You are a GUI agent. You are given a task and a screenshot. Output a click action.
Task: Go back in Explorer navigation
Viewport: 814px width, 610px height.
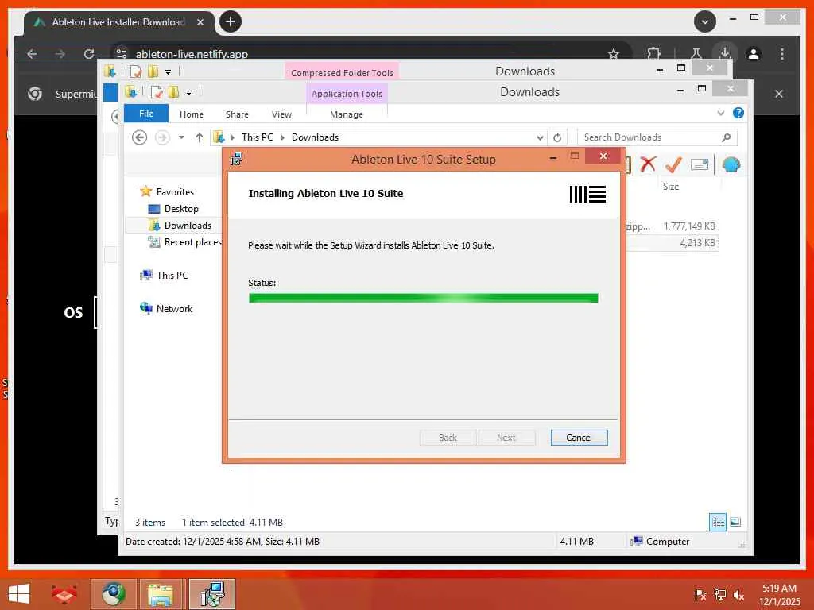(x=140, y=137)
